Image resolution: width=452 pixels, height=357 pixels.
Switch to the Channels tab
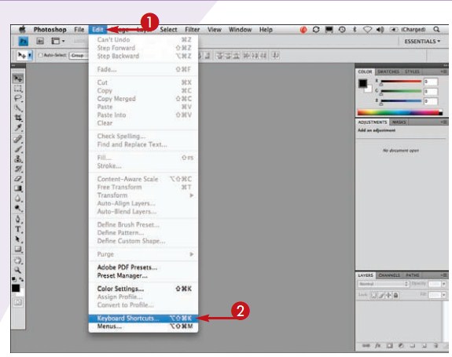(x=389, y=275)
